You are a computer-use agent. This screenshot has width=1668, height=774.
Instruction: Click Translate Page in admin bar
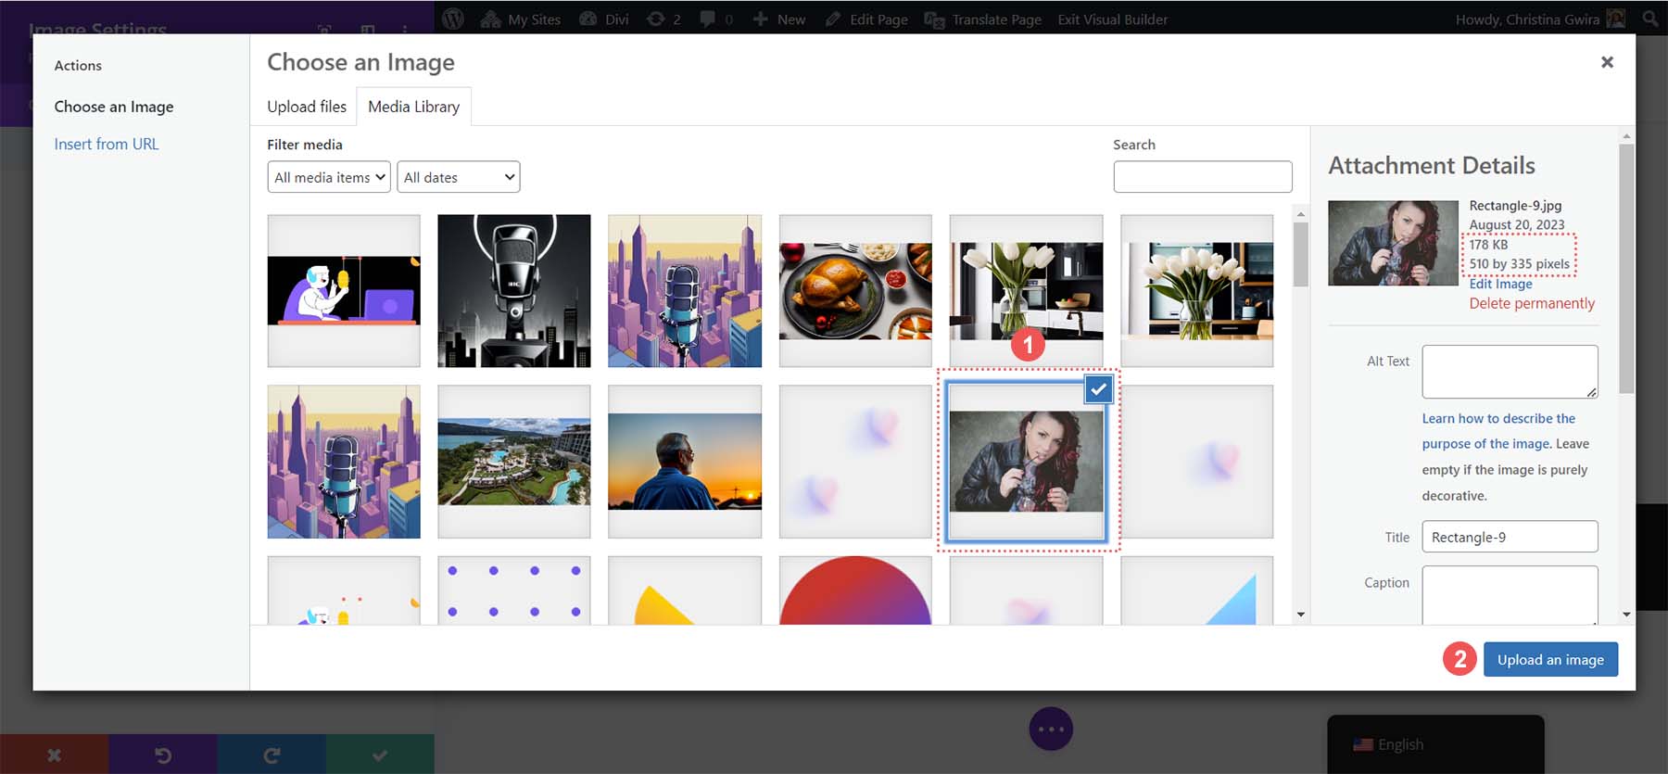coord(983,19)
